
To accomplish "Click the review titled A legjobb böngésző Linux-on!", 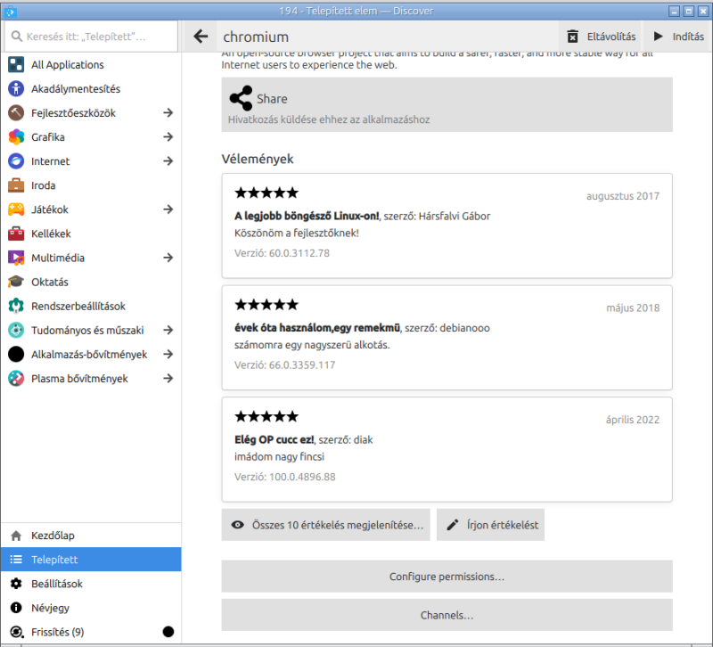I will click(x=307, y=216).
